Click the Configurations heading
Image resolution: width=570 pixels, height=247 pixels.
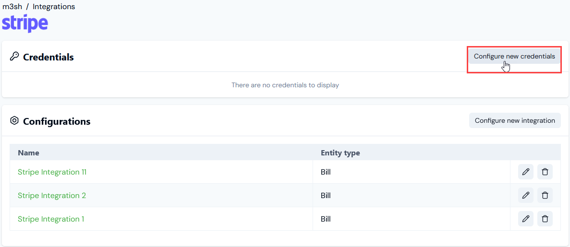(x=57, y=121)
